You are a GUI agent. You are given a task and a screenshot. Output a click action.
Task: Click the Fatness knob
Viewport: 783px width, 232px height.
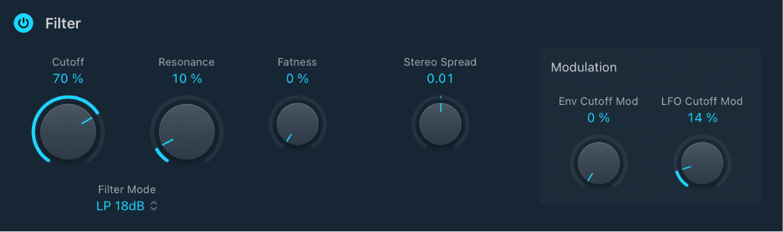click(297, 124)
